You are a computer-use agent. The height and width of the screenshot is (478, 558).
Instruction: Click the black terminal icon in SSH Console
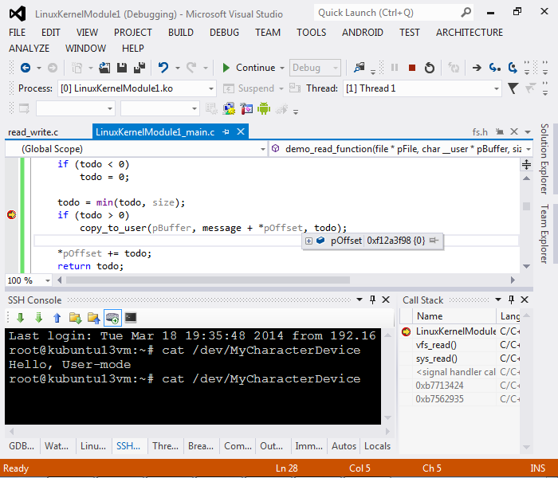point(131,317)
